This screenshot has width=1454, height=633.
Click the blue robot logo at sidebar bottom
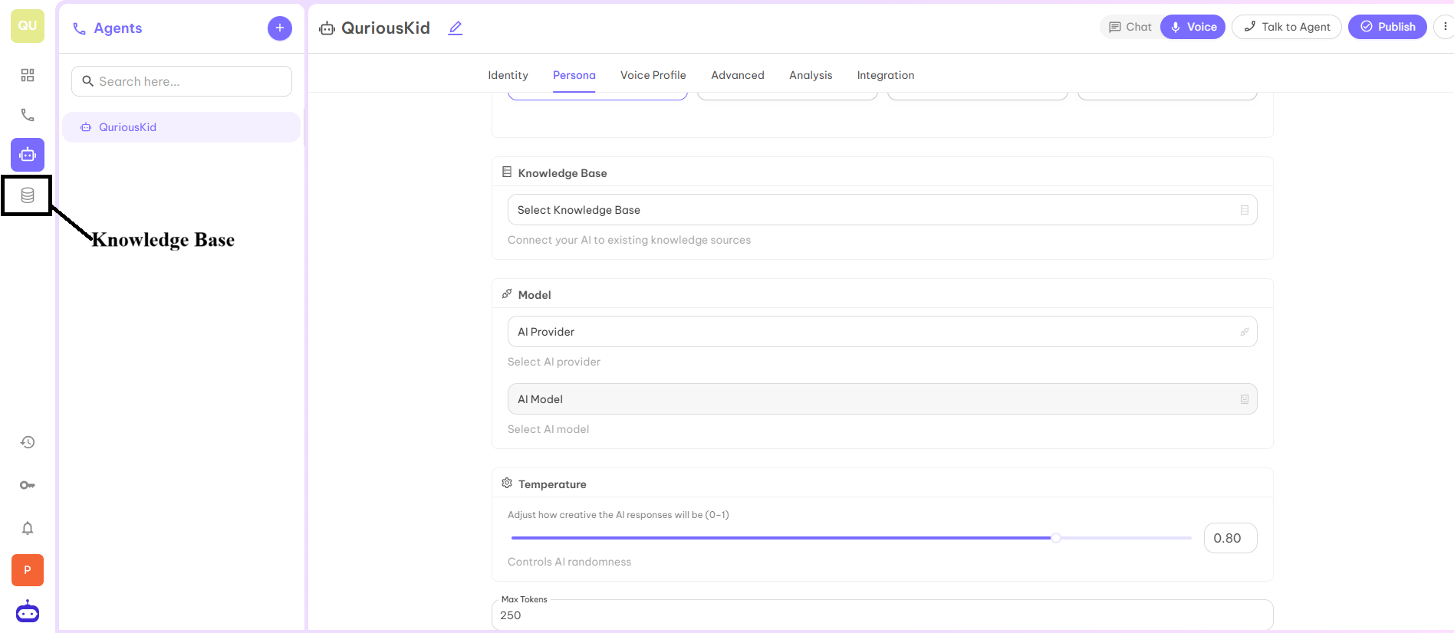[28, 612]
